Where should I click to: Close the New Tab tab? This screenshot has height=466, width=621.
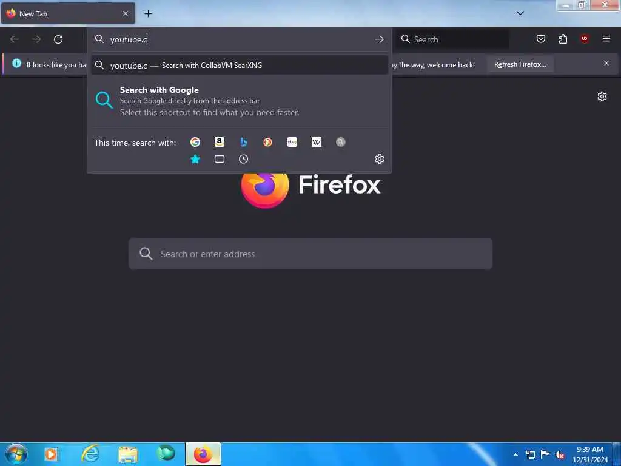tap(126, 13)
